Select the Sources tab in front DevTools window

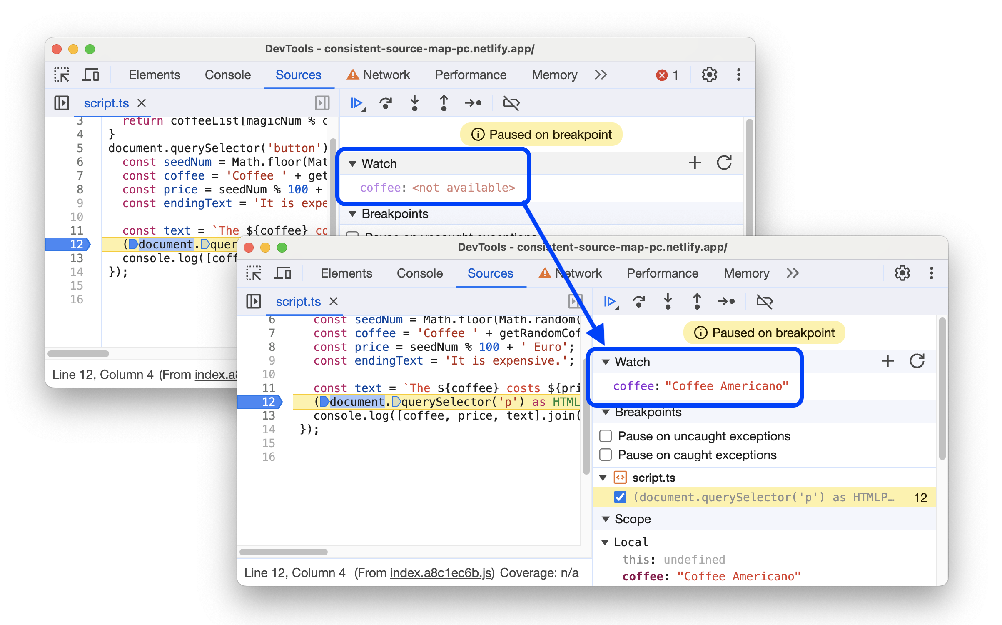tap(489, 272)
